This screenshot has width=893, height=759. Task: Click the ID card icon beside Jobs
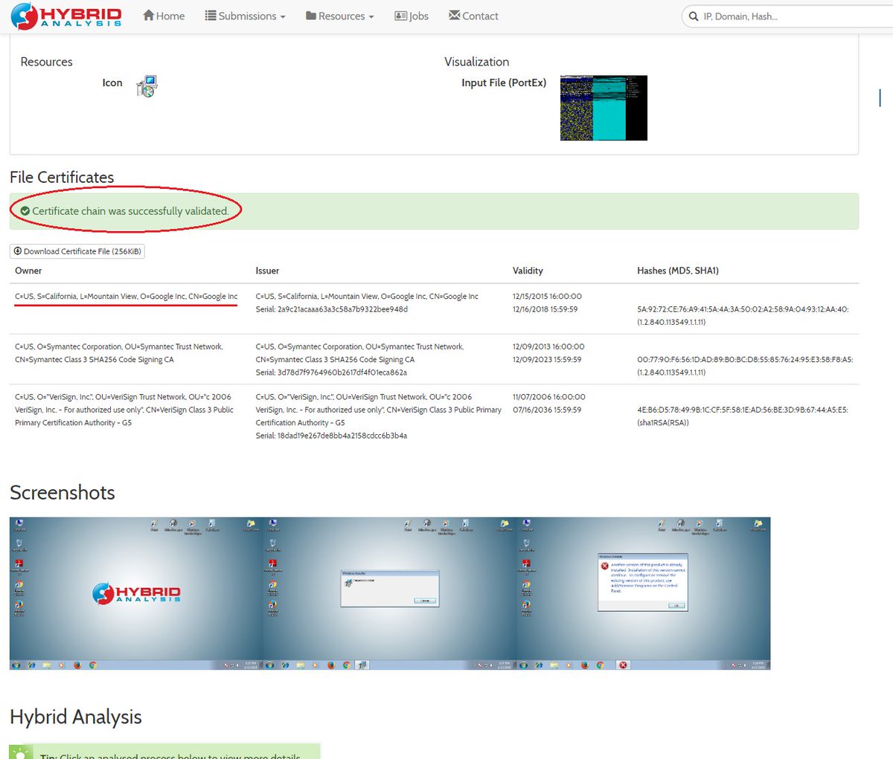pos(400,16)
